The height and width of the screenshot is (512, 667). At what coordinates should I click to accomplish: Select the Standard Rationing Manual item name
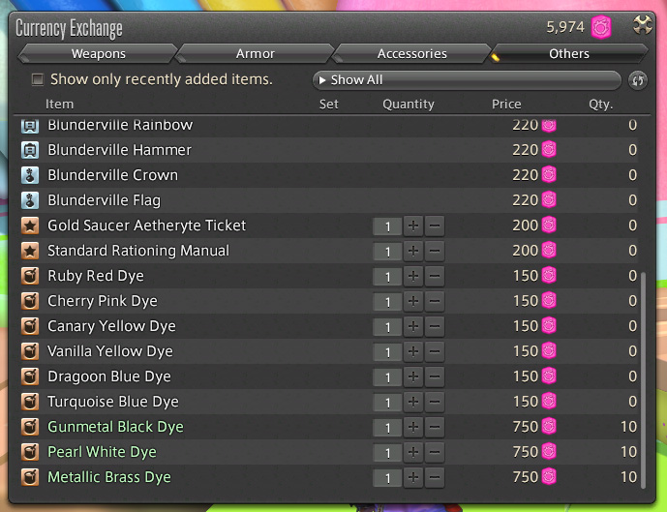tap(138, 251)
